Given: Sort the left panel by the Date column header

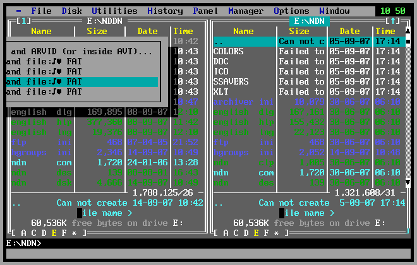Looking at the screenshot, I should coord(147,31).
